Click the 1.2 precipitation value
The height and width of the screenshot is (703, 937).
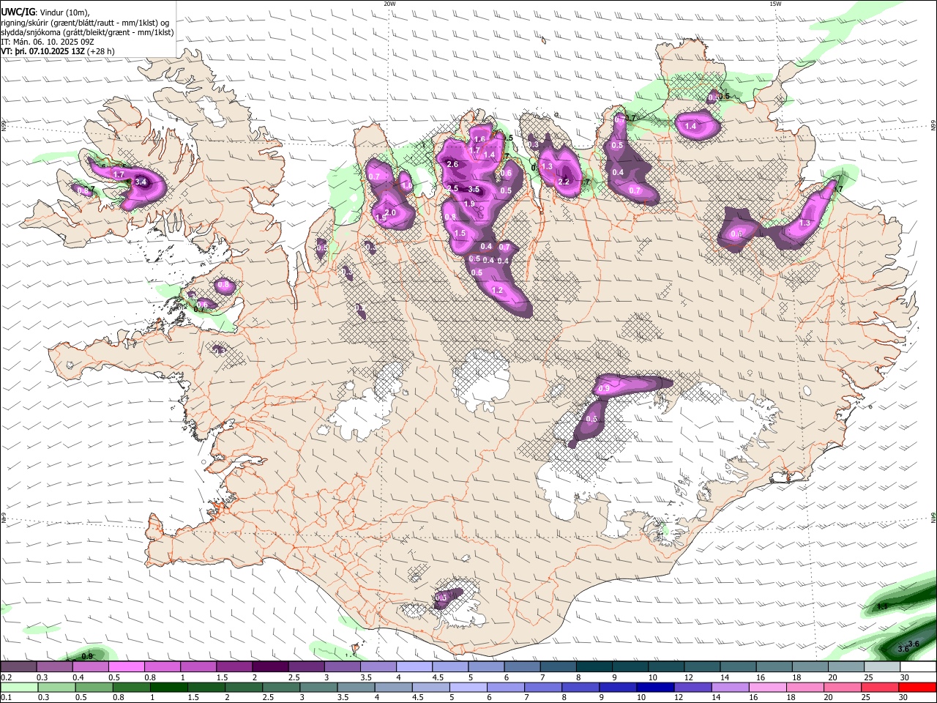pos(499,291)
